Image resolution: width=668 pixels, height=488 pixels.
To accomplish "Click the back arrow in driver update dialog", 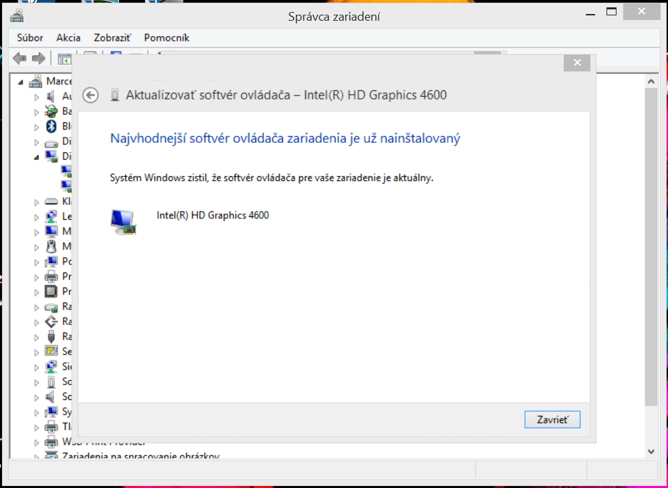I will (x=90, y=95).
